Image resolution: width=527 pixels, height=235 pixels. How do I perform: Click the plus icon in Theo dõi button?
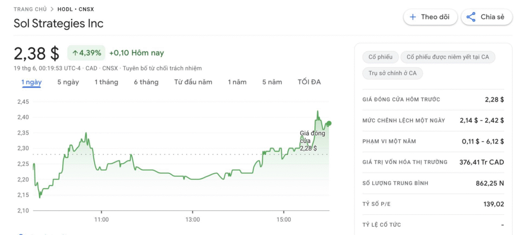pyautogui.click(x=413, y=17)
